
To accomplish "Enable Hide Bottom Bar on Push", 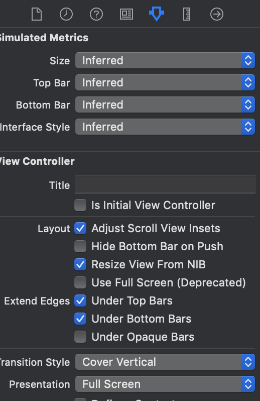I will (80, 246).
